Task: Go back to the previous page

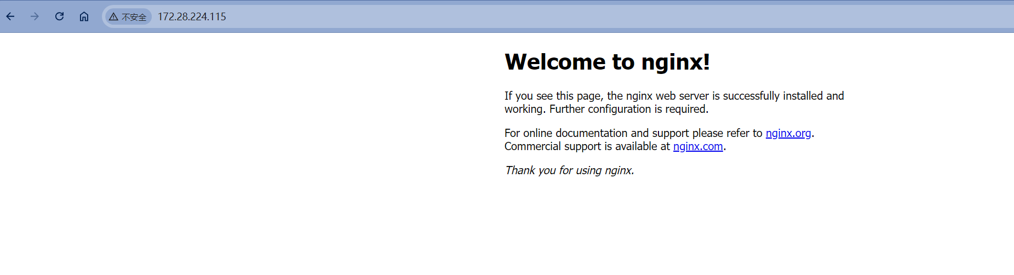Action: click(x=10, y=16)
